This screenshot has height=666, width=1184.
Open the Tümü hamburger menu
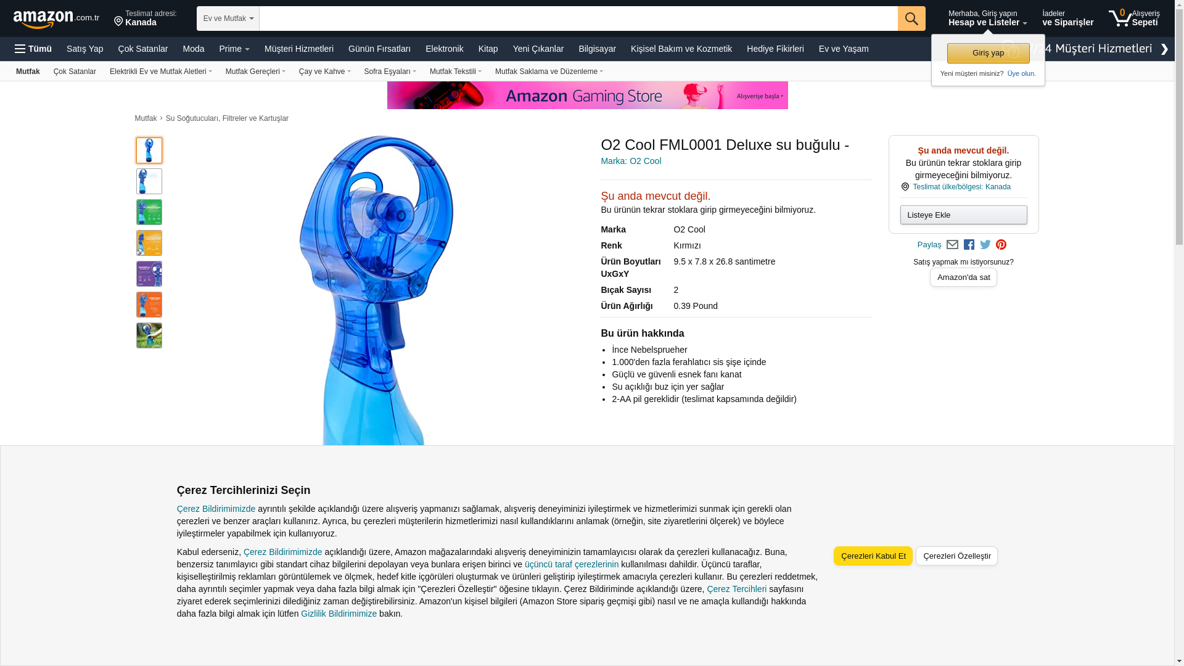pos(33,49)
